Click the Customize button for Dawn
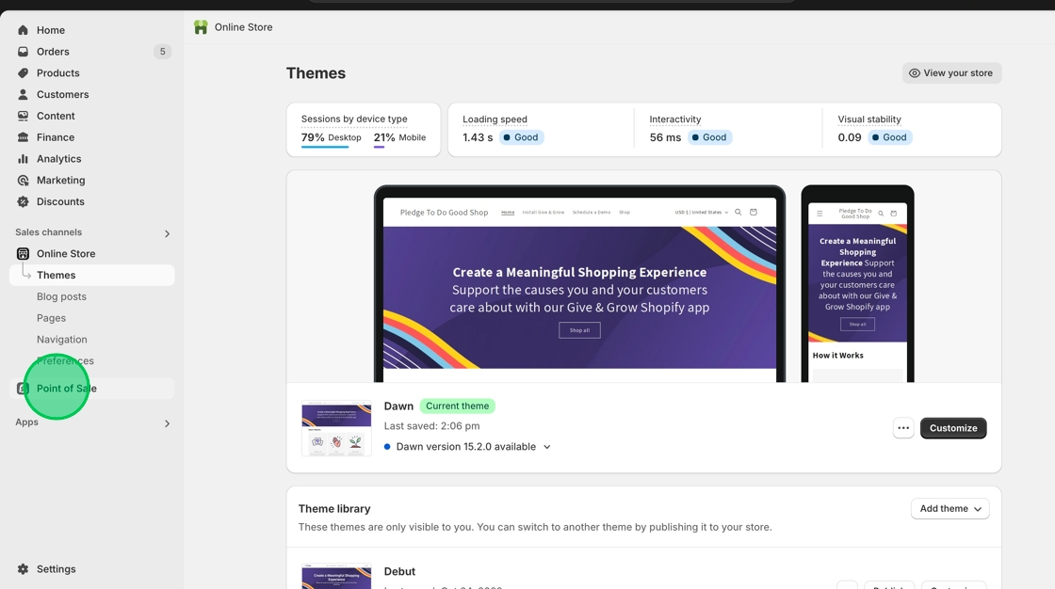1055x589 pixels. tap(952, 428)
